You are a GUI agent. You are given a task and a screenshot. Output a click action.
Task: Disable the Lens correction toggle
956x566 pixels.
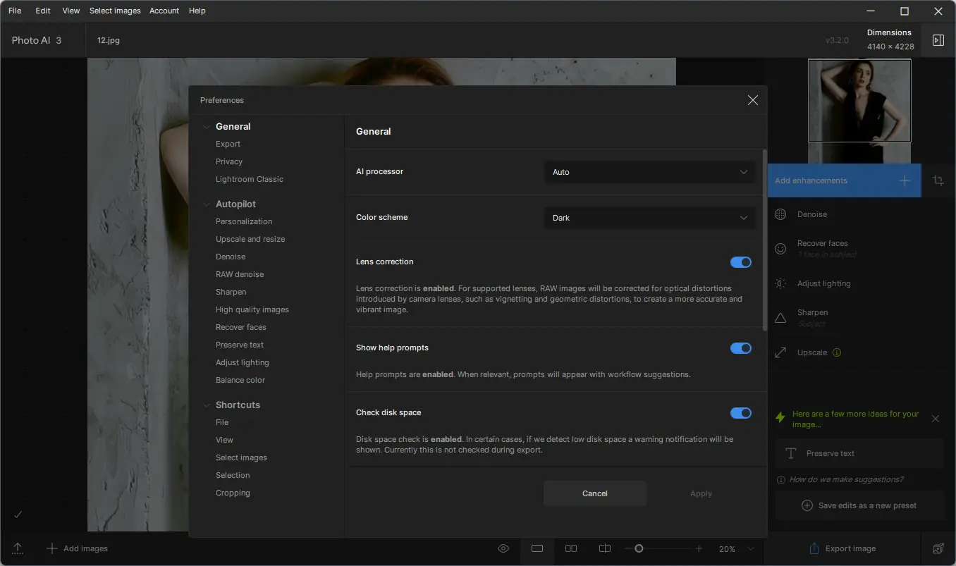pos(740,262)
